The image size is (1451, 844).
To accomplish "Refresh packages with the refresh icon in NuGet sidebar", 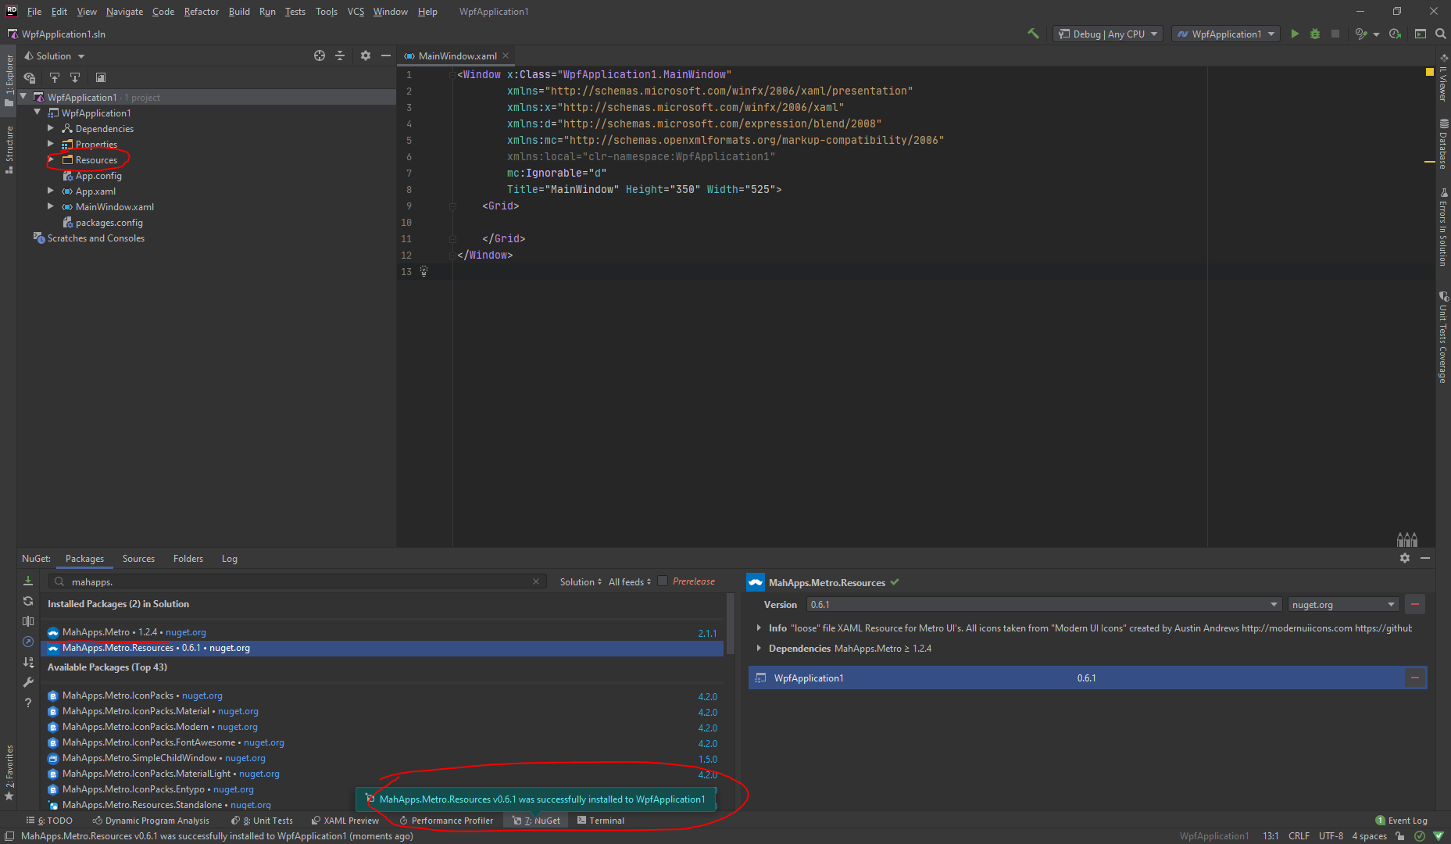I will tap(28, 601).
